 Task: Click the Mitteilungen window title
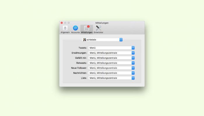tap(102, 23)
